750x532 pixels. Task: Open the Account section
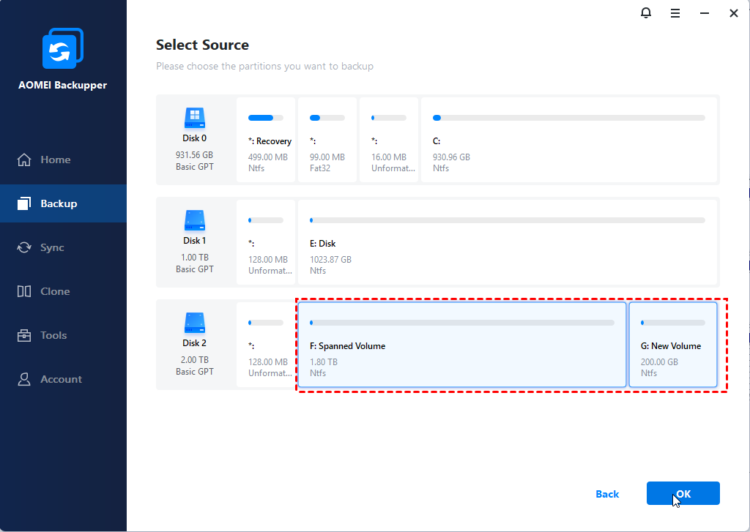tap(61, 379)
